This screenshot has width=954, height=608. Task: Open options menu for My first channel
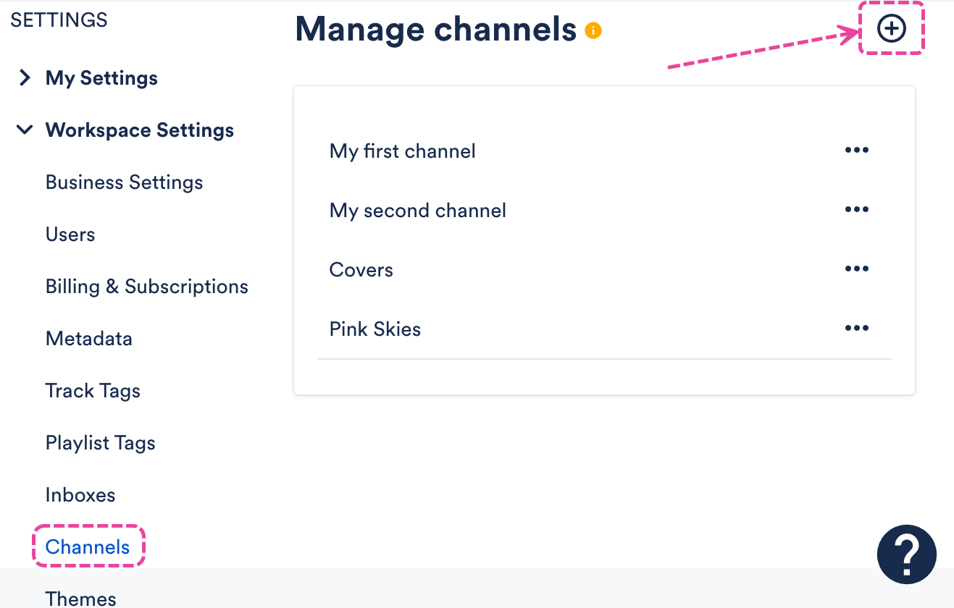click(x=856, y=151)
